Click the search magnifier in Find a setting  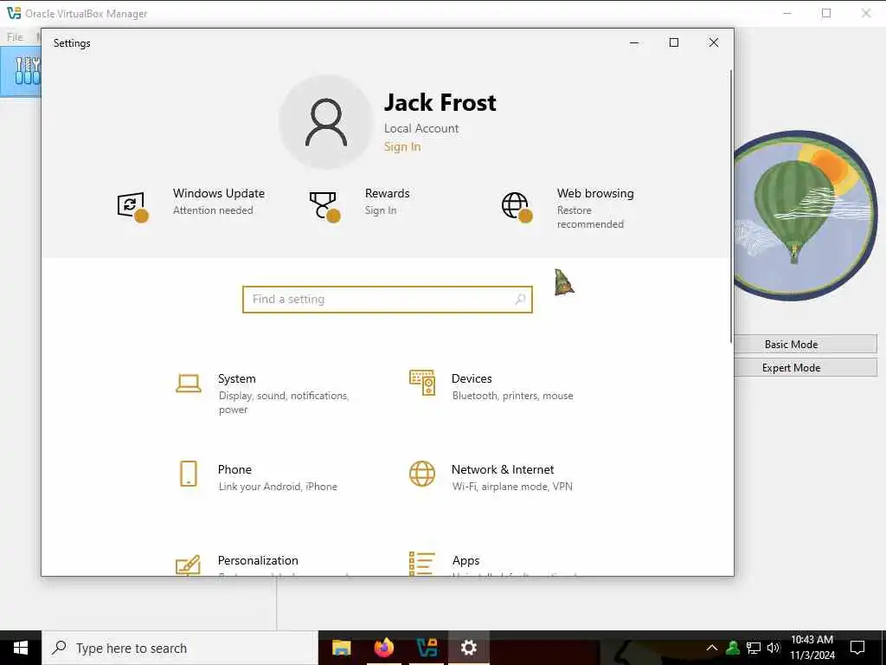tap(520, 299)
